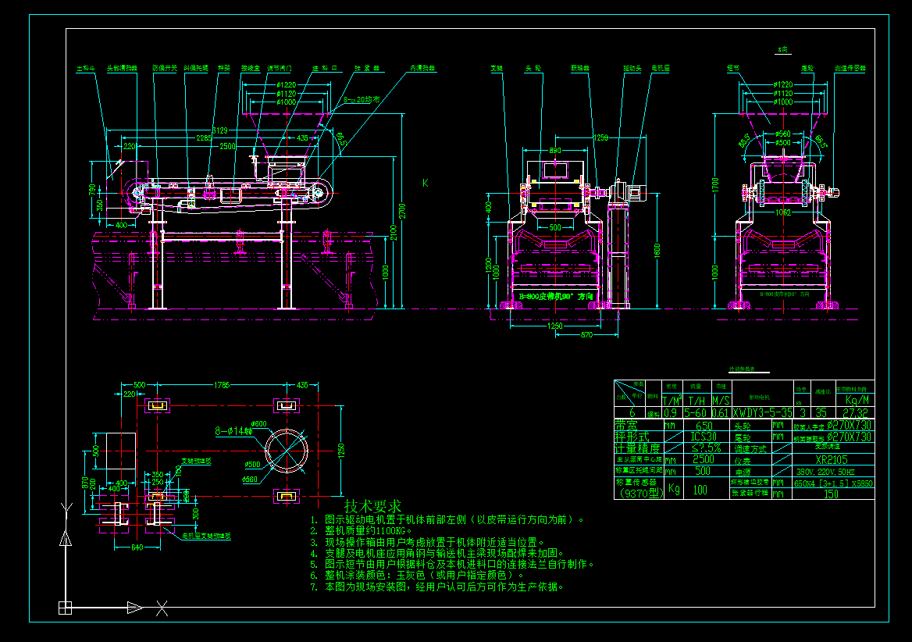Select the 内清扫器 leader label

click(422, 69)
